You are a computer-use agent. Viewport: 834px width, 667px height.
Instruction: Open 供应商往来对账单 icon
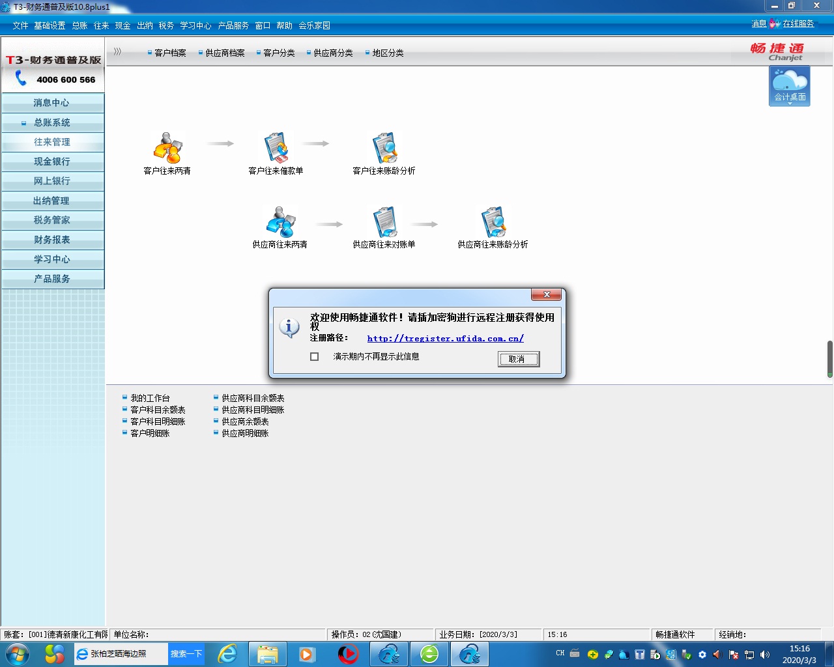(385, 222)
